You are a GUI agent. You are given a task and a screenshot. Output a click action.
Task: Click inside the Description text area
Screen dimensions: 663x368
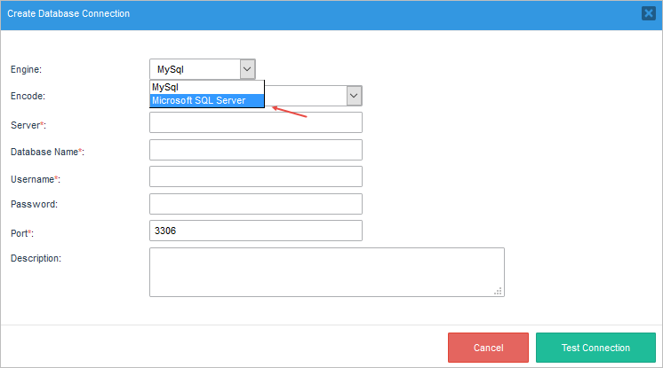pos(326,271)
